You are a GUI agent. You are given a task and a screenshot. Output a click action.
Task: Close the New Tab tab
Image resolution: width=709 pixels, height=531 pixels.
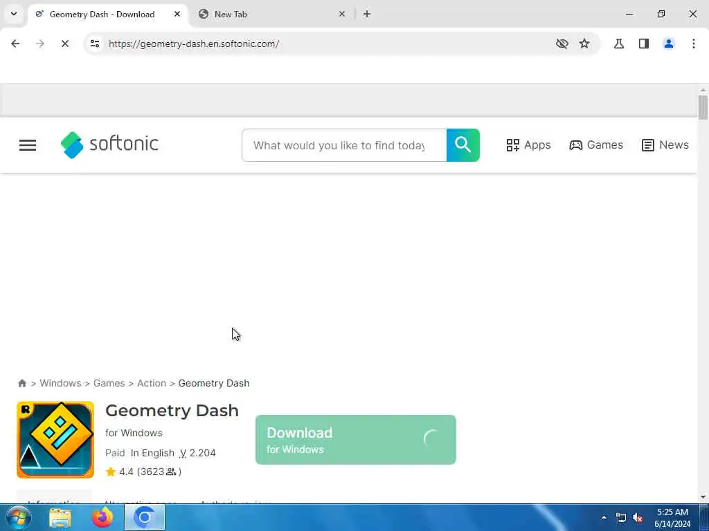coord(342,14)
